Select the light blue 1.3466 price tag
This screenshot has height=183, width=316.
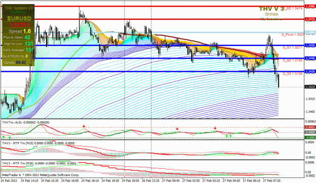(x=310, y=32)
